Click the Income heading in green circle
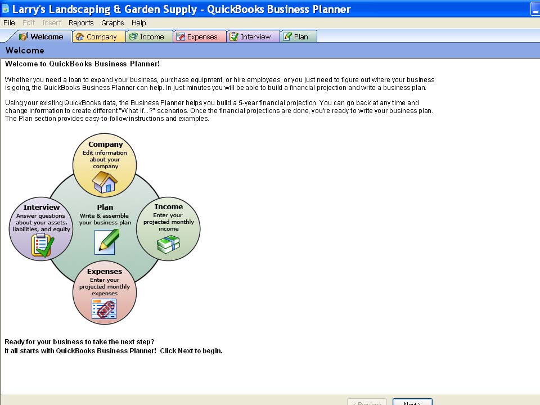The height and width of the screenshot is (405, 540). pyautogui.click(x=168, y=206)
